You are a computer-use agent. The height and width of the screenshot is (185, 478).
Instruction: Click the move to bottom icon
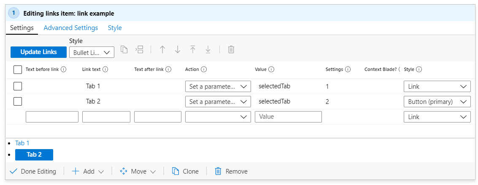[208, 49]
